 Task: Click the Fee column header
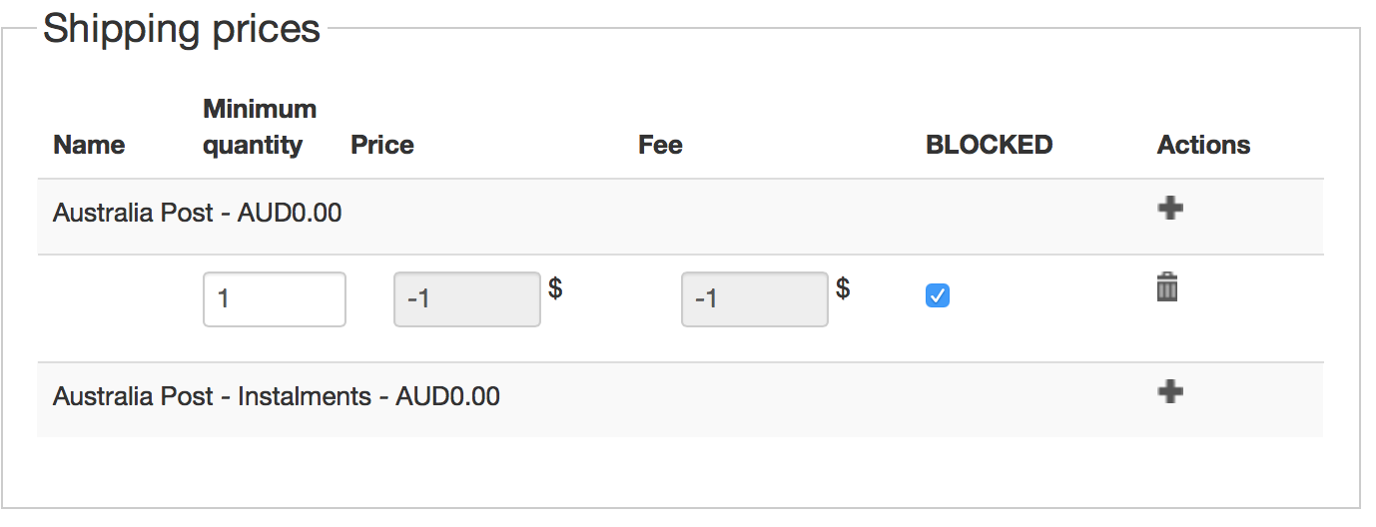[660, 145]
